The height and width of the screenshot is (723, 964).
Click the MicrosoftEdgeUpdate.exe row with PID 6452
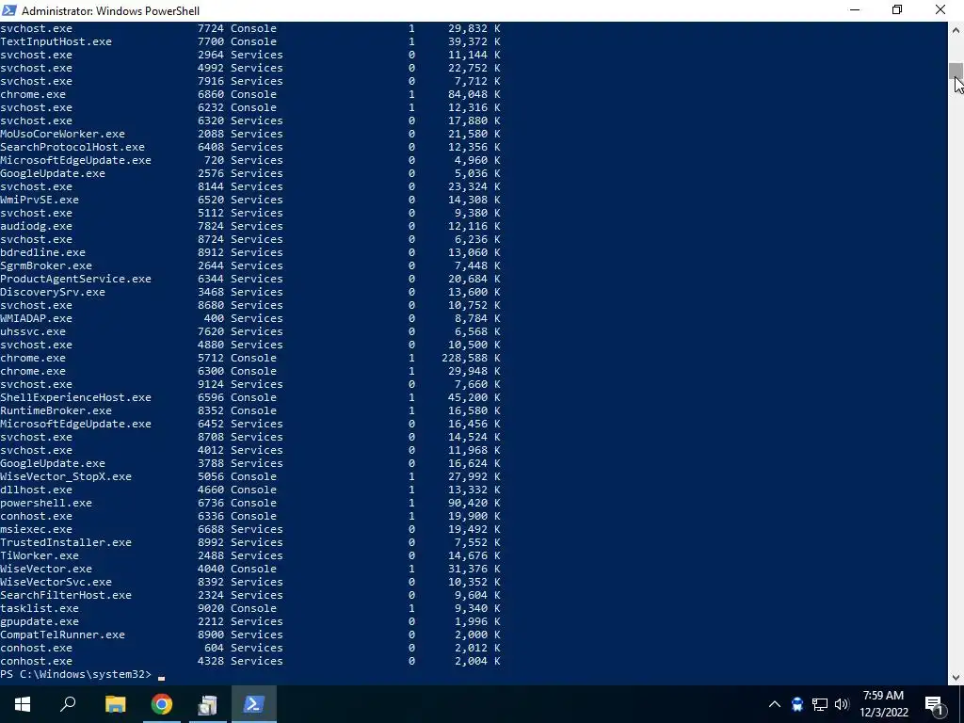point(250,425)
